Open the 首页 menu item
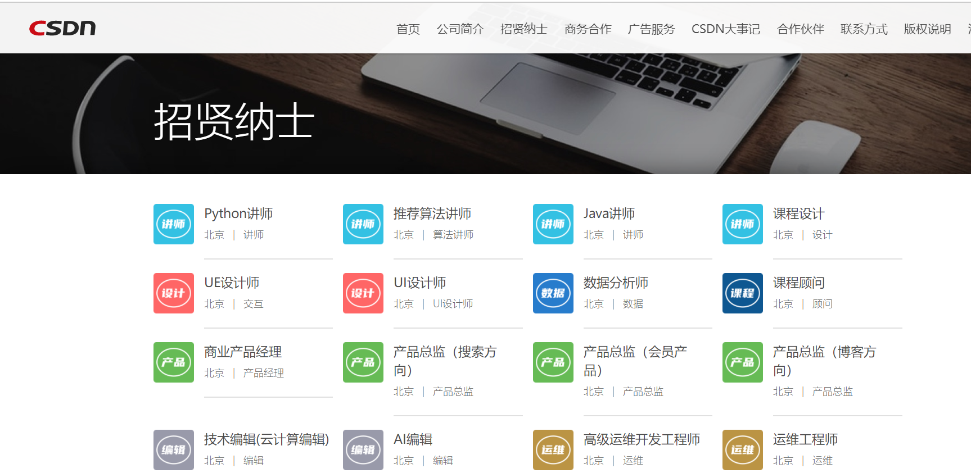971x473 pixels. [408, 29]
